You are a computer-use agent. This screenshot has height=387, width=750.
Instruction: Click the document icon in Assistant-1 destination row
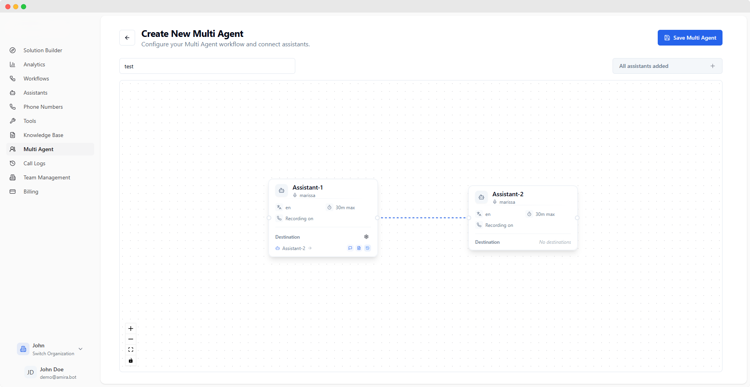(359, 248)
